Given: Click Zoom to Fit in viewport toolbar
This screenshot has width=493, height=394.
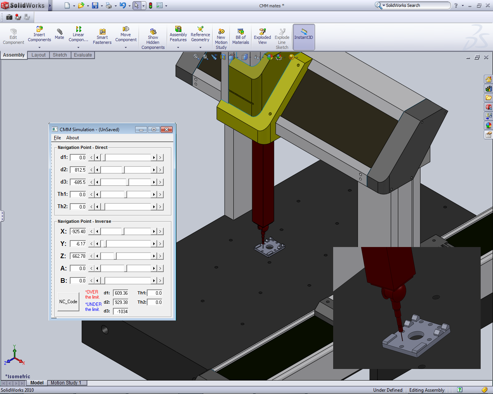Looking at the screenshot, I should pyautogui.click(x=196, y=57).
